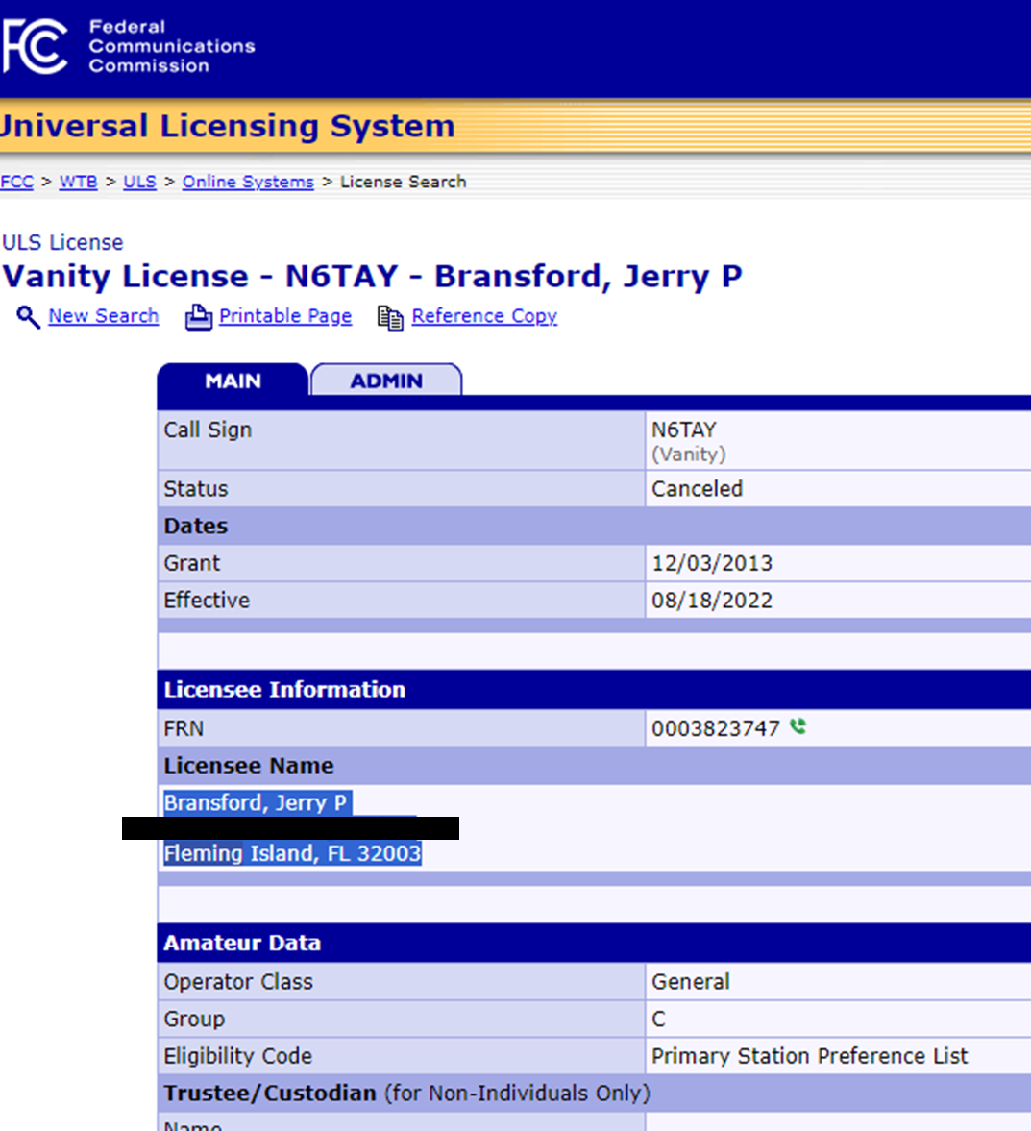Screen dimensions: 1031x1131
Task: Click the green phone icon next to FRN
Action: coord(798,727)
